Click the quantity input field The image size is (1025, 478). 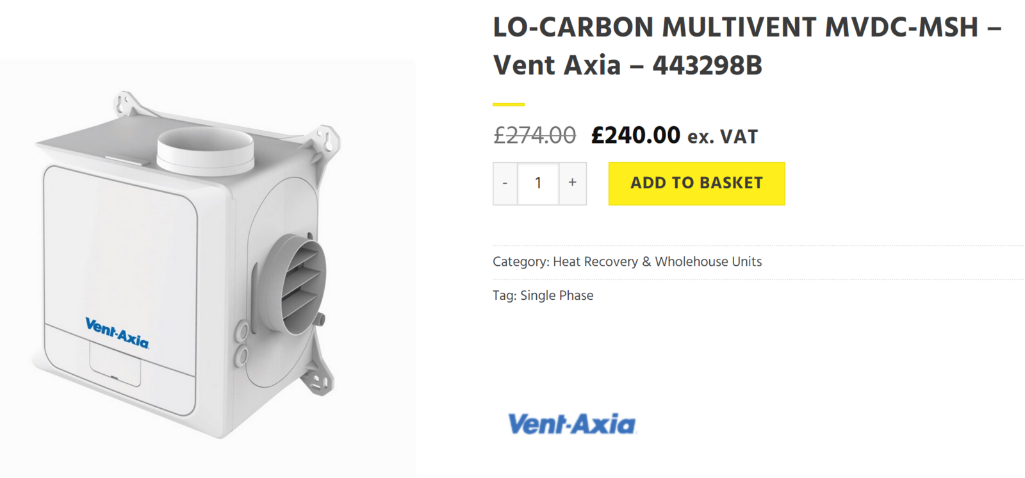(538, 184)
